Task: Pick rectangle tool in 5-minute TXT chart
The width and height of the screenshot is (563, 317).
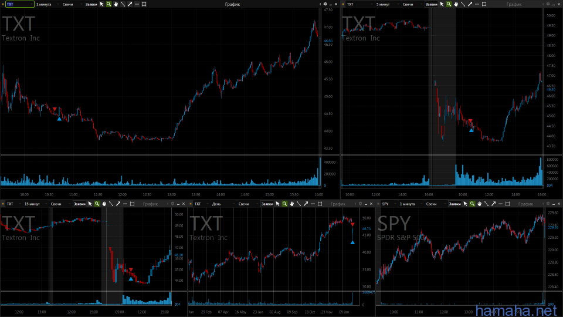Action: click(x=484, y=4)
